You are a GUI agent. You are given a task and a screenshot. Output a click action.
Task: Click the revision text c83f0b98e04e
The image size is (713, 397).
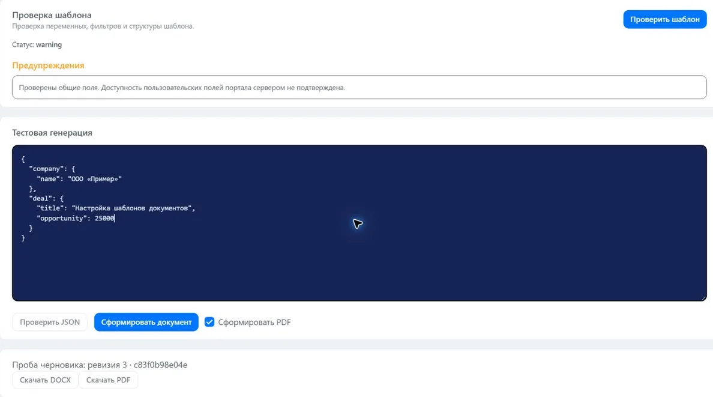point(160,365)
